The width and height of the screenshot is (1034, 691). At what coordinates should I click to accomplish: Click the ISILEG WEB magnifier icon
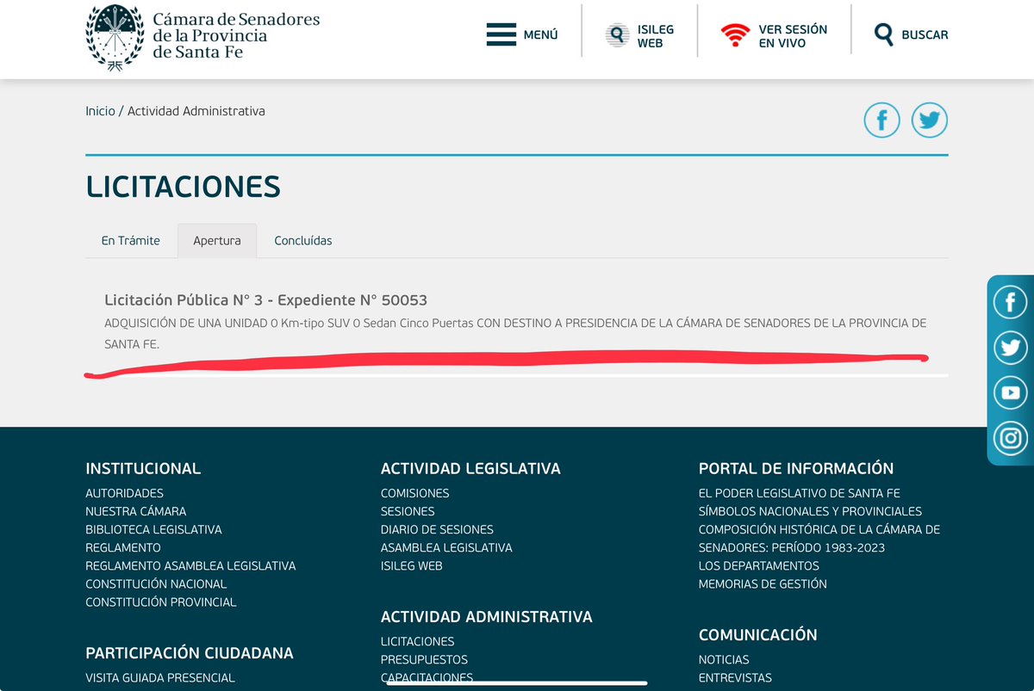click(617, 34)
